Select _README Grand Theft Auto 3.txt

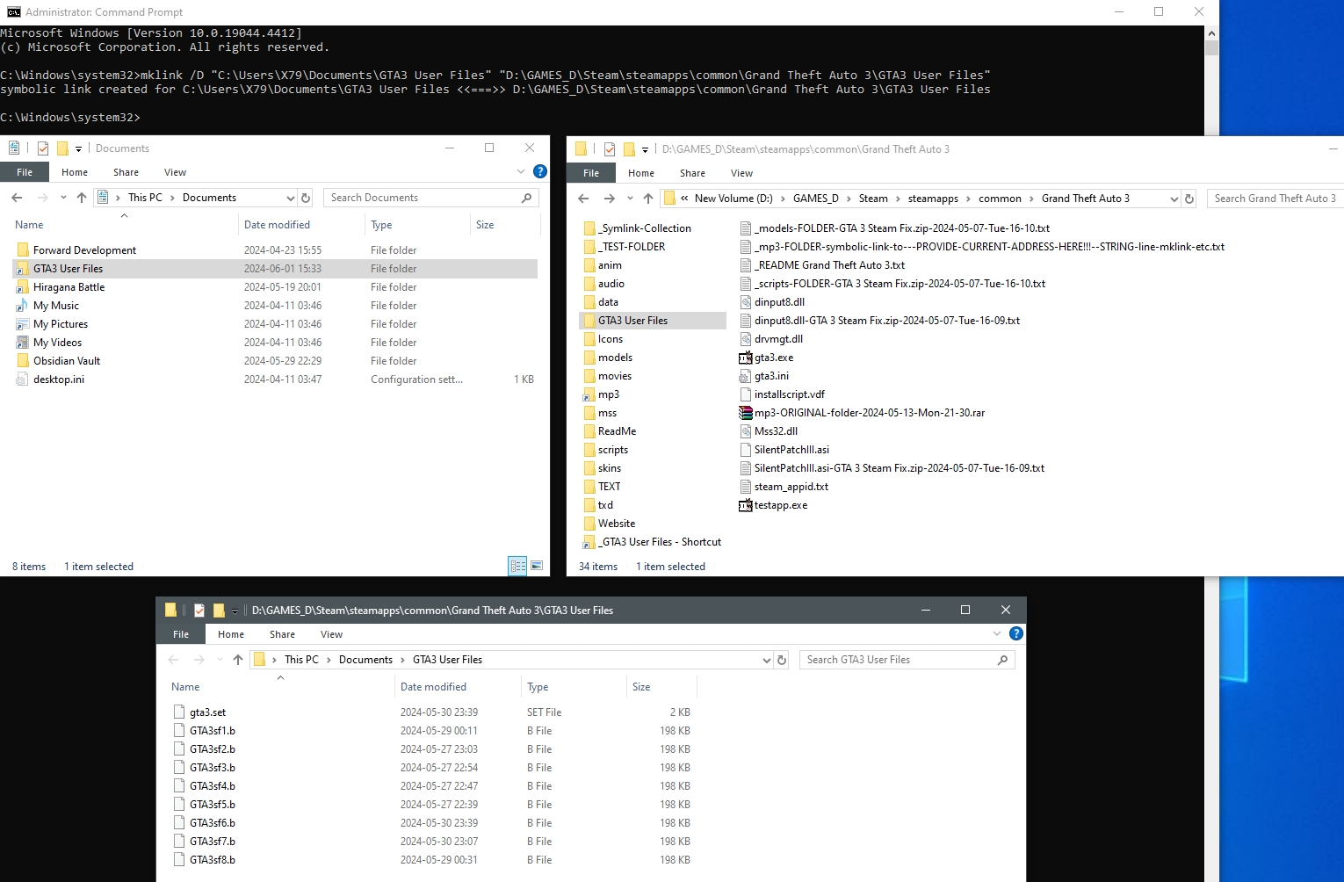[822, 265]
